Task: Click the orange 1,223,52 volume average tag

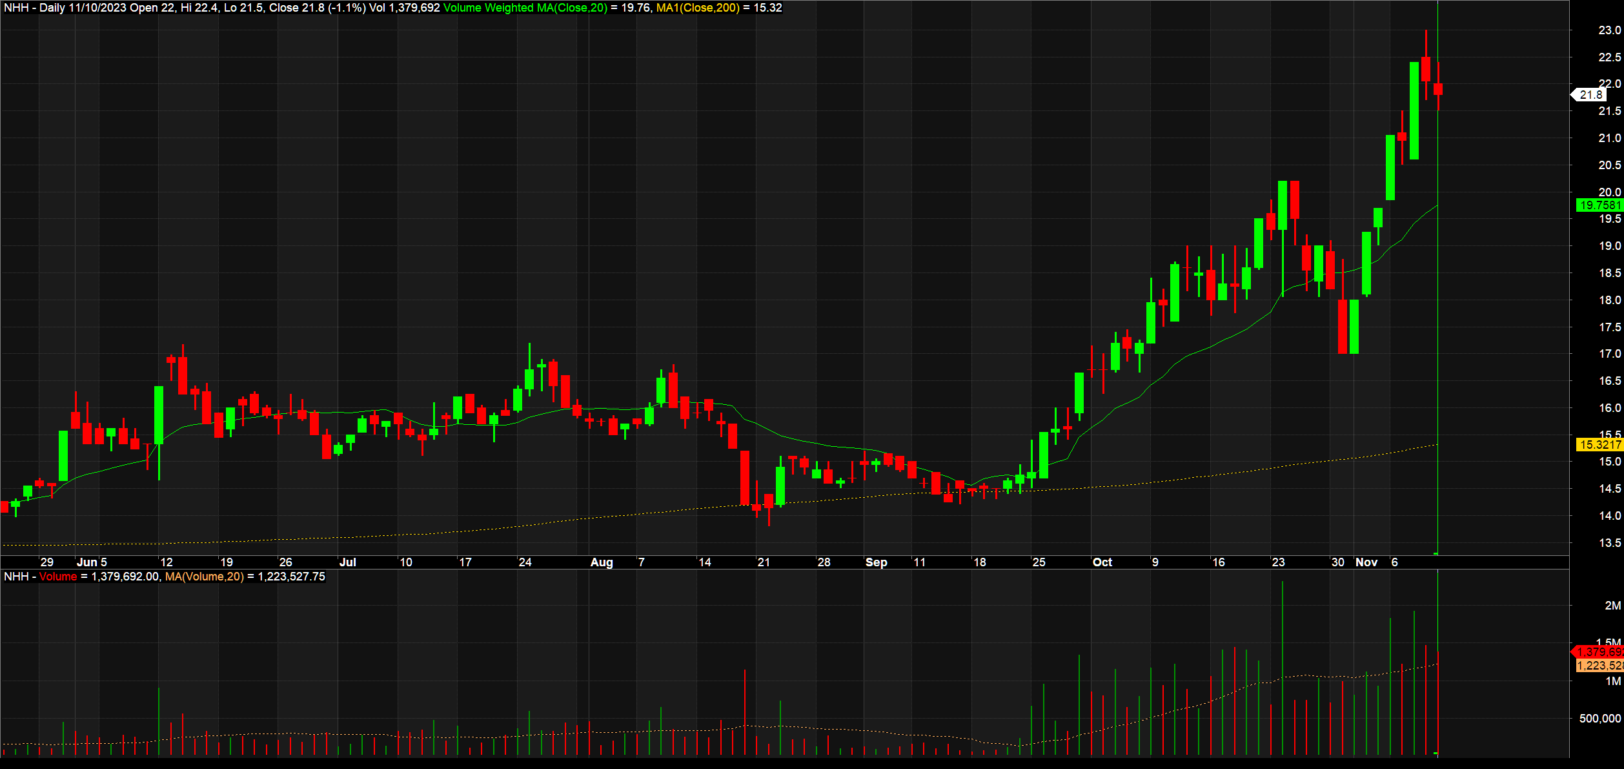Action: click(x=1599, y=666)
